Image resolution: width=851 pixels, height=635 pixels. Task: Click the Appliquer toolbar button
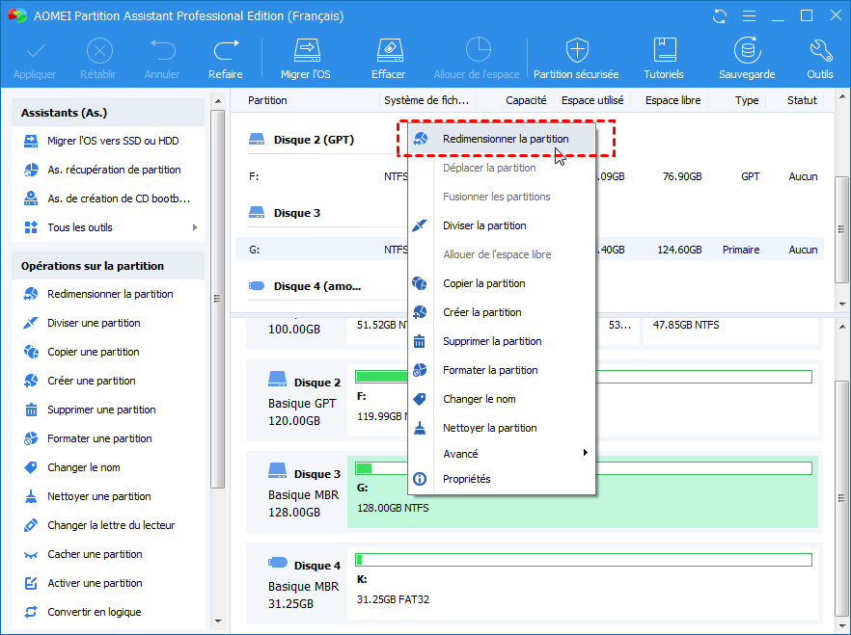point(35,59)
